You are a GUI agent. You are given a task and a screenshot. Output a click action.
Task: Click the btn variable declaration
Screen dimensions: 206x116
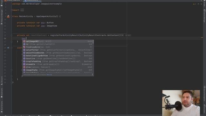(43, 23)
